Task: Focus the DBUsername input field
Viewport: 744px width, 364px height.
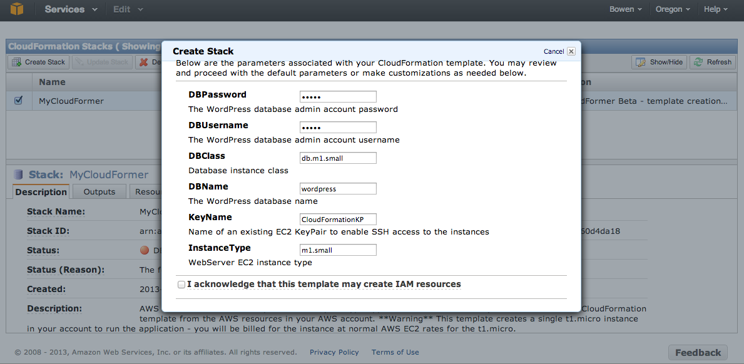Action: tap(338, 128)
